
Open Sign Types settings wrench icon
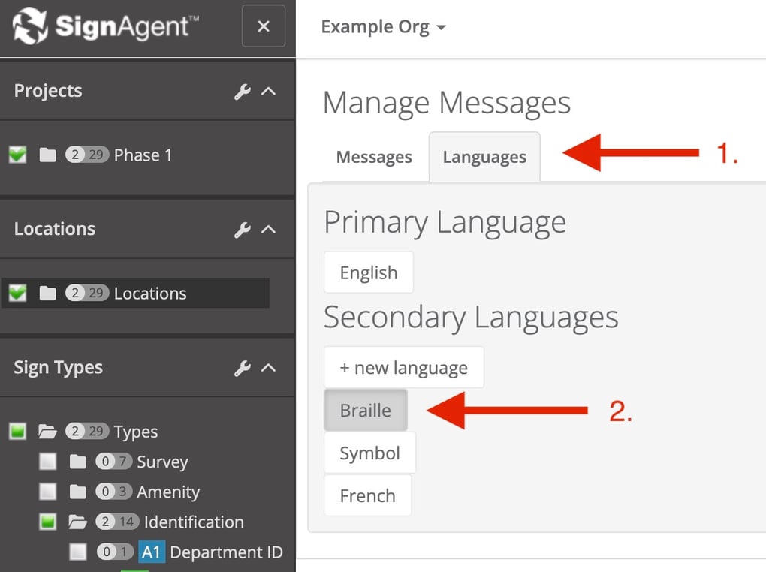click(x=242, y=368)
